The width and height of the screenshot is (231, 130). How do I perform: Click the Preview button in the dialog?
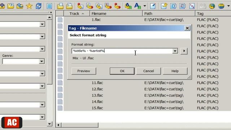(x=84, y=71)
